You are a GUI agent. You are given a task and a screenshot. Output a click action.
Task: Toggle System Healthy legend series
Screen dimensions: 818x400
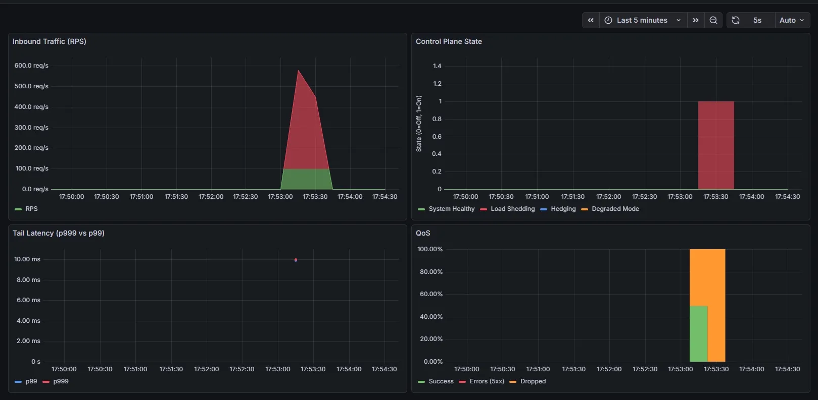(x=451, y=209)
